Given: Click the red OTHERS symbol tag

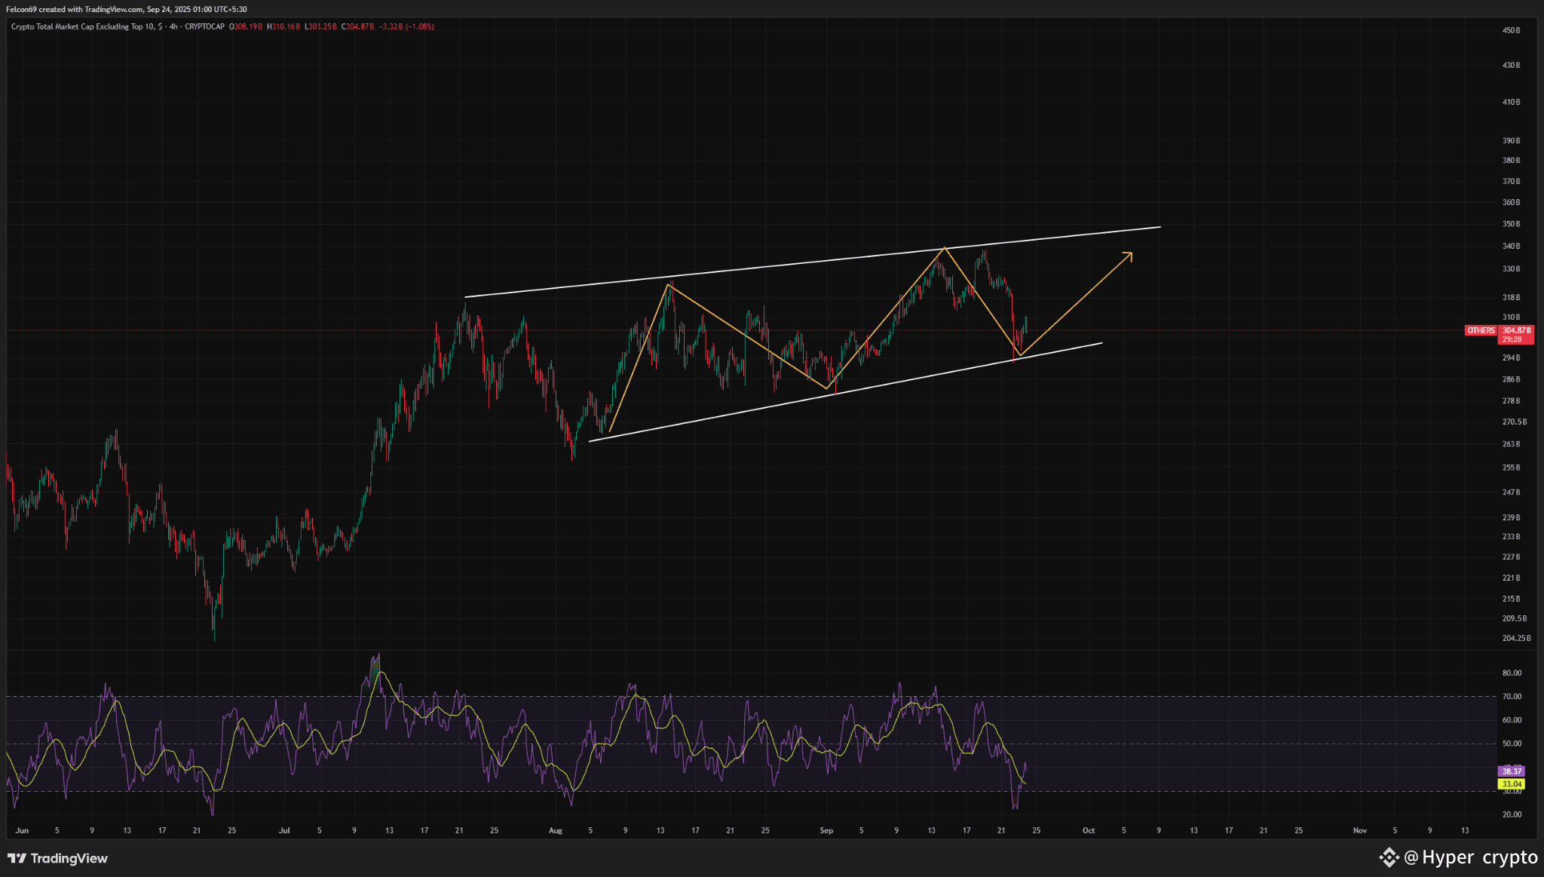Looking at the screenshot, I should click(1481, 330).
